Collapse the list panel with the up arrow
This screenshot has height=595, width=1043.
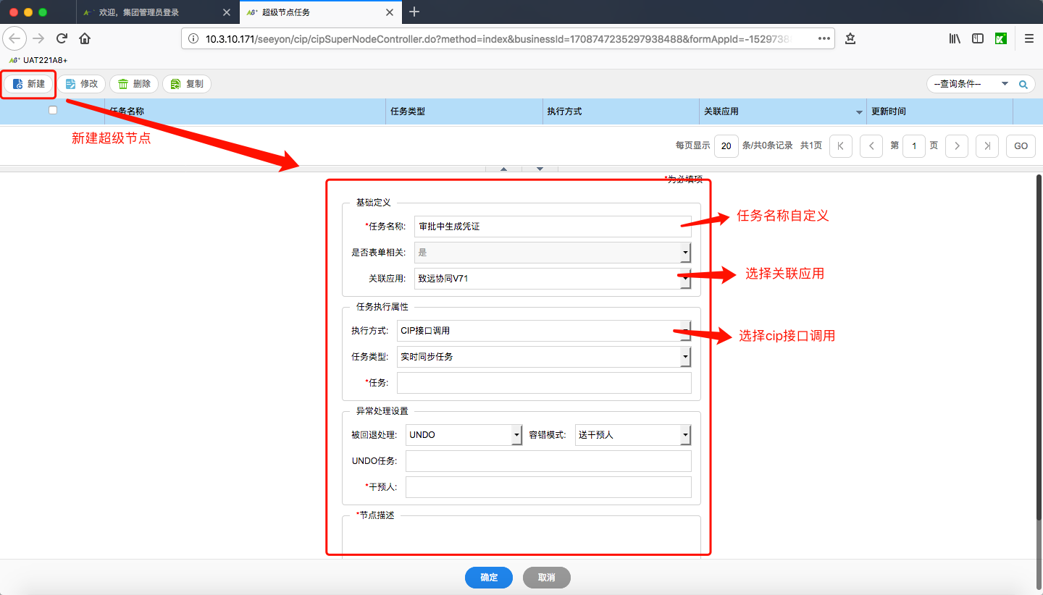[504, 169]
